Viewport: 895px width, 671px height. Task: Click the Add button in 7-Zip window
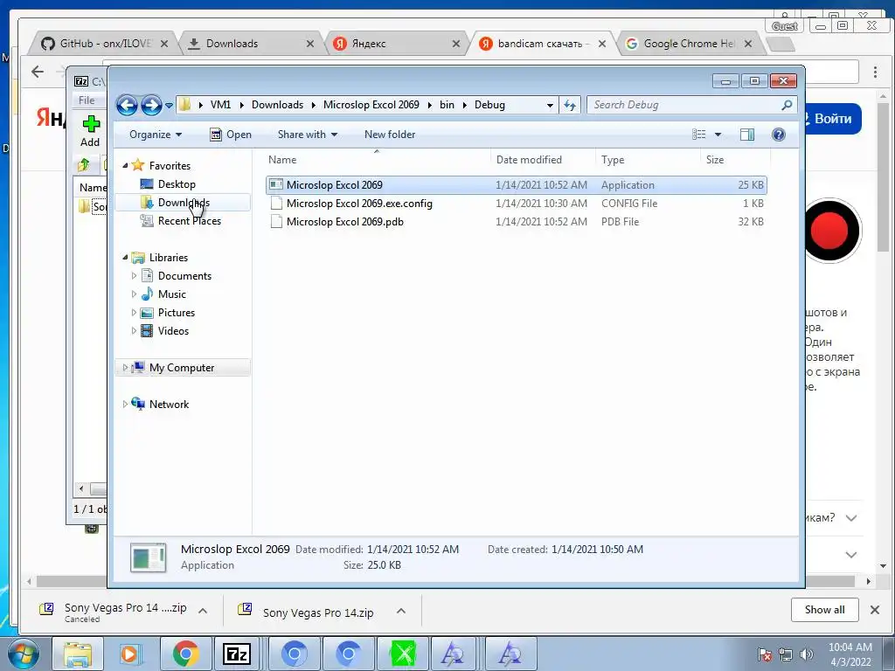pyautogui.click(x=90, y=131)
